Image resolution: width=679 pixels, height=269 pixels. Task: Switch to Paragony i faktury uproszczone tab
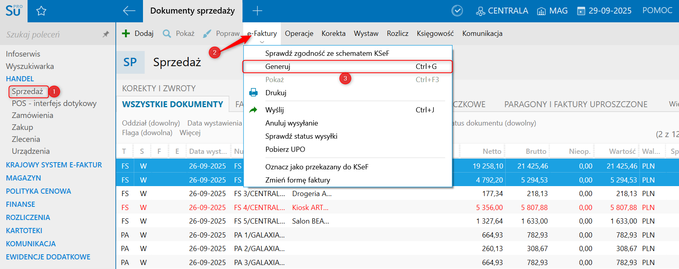click(576, 104)
